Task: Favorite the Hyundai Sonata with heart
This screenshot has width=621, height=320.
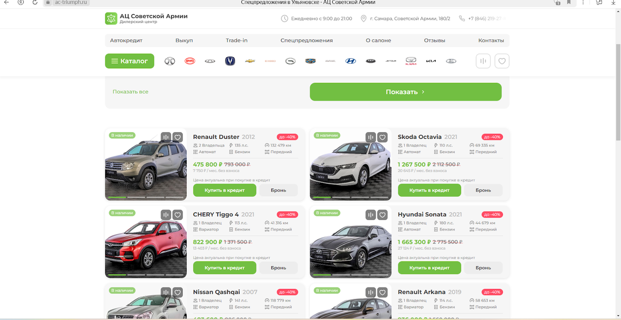Action: [382, 214]
